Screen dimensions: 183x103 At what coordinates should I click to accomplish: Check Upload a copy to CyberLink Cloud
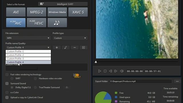(x=7, y=97)
